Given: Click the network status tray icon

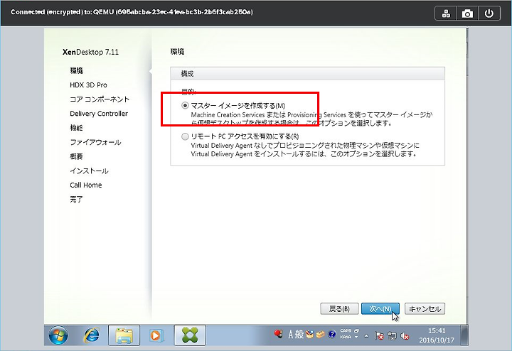Looking at the screenshot, I should [392, 335].
